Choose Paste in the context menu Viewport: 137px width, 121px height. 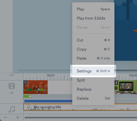[93, 58]
